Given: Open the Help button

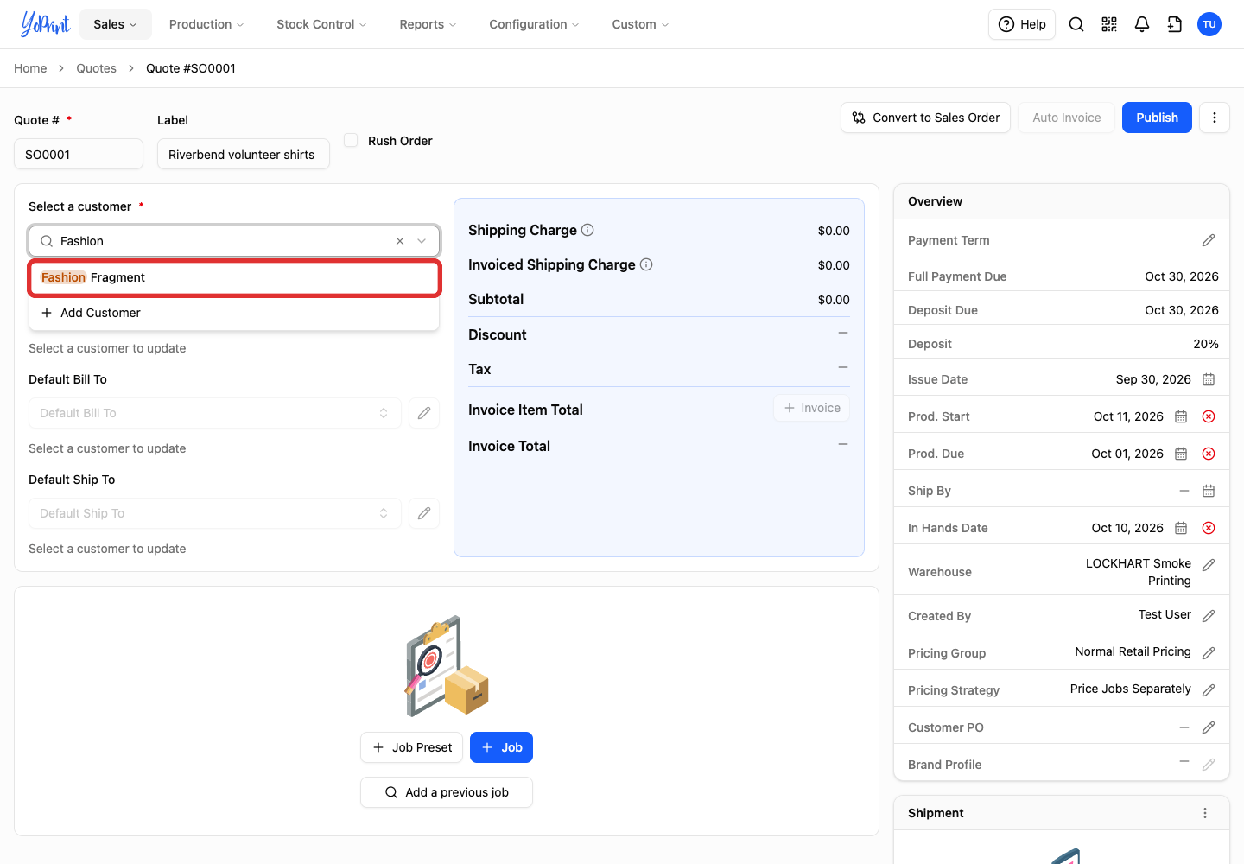Looking at the screenshot, I should pos(1022,24).
